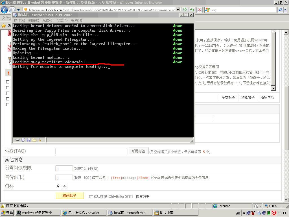Click the red X Stop button in IE
Screen dimensions: 289x217
point(200,10)
